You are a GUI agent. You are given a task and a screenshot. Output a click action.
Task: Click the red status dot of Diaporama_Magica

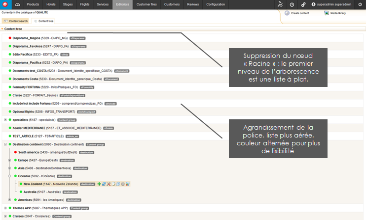pyautogui.click(x=10, y=38)
